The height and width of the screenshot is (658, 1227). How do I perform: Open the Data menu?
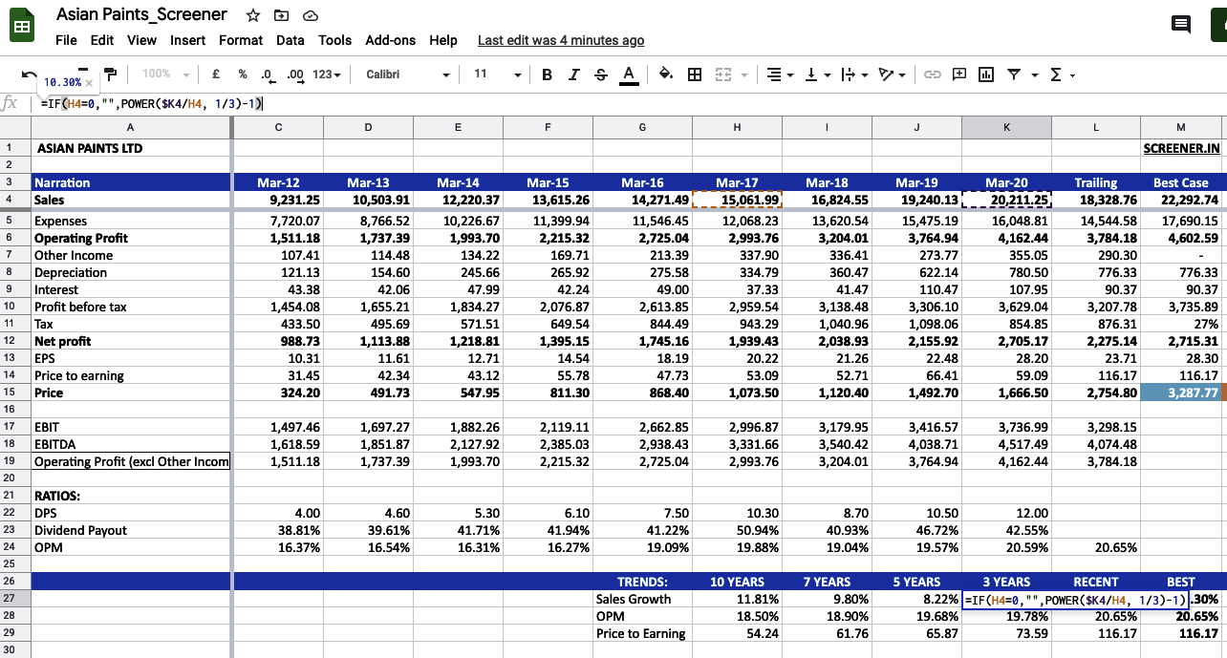tap(290, 40)
